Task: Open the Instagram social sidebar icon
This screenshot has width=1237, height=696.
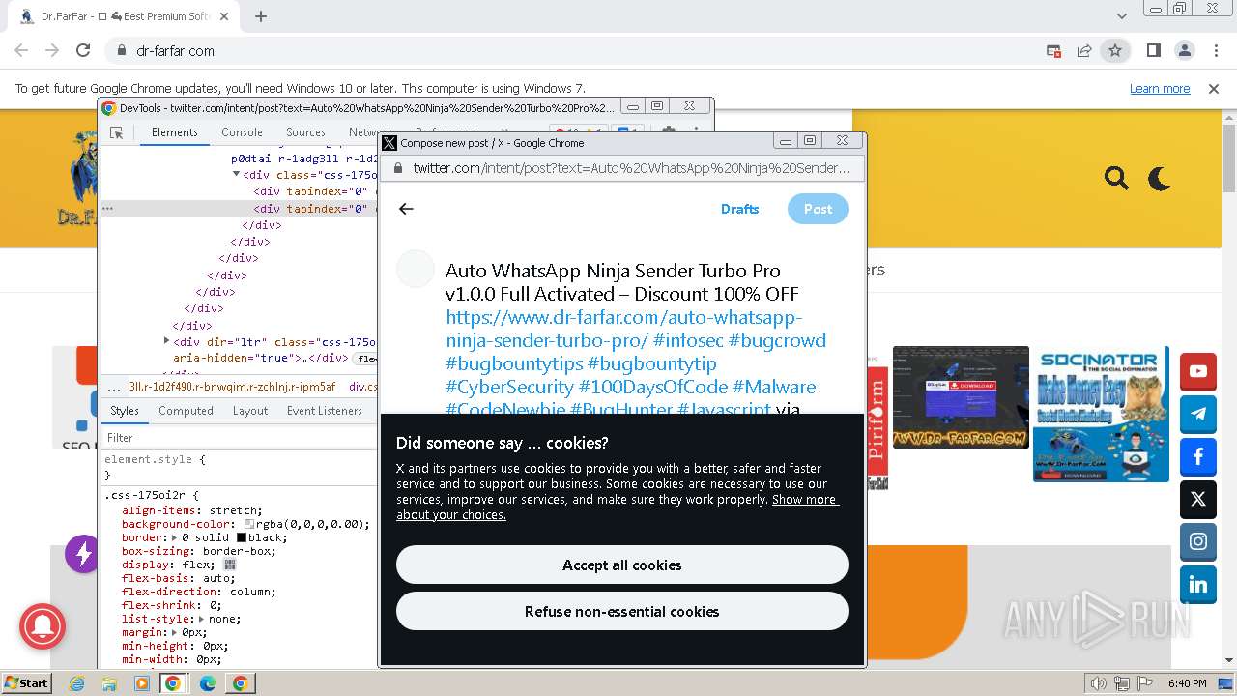Action: 1198,541
